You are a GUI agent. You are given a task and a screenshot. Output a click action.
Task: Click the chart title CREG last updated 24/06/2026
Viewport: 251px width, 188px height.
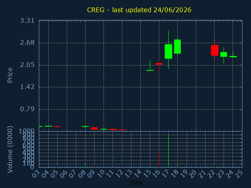[139, 10]
